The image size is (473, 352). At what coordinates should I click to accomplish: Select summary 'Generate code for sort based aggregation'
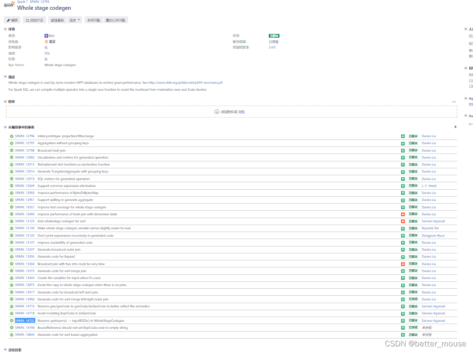click(68, 335)
